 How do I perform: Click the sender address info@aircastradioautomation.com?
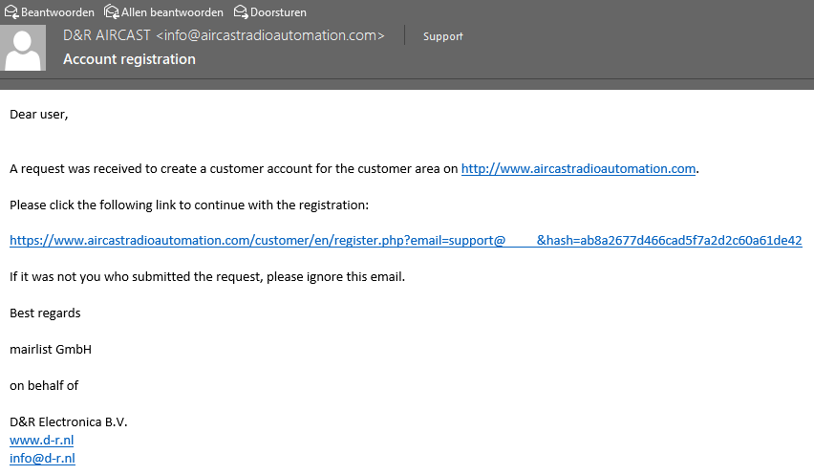[270, 36]
